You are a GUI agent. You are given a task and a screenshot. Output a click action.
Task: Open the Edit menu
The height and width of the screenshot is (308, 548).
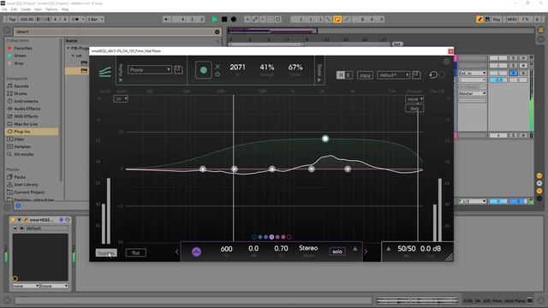[x=14, y=9]
